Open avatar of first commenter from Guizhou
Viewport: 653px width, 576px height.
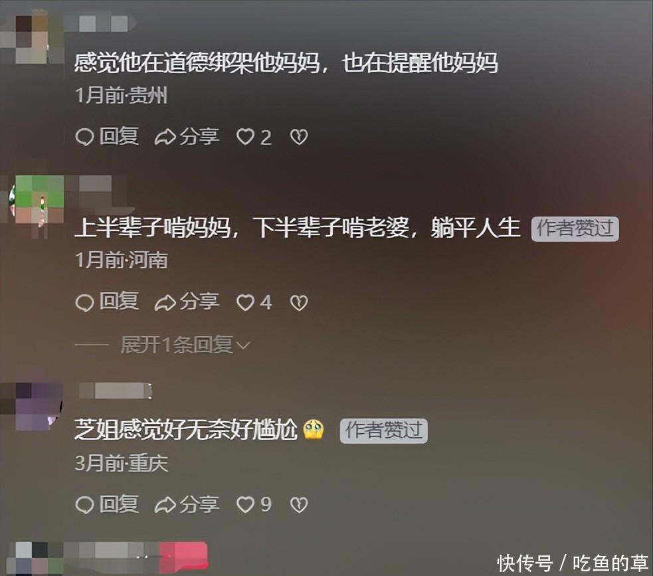tap(31, 39)
